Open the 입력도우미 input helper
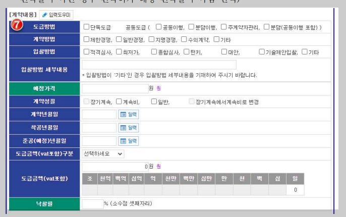The image size is (346, 217). [56, 15]
